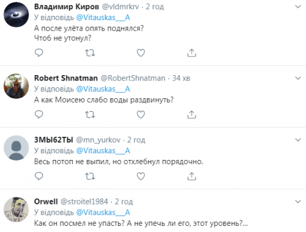View Владимир Киров's profile picture
Screen dimensions: 306x232
click(17, 15)
